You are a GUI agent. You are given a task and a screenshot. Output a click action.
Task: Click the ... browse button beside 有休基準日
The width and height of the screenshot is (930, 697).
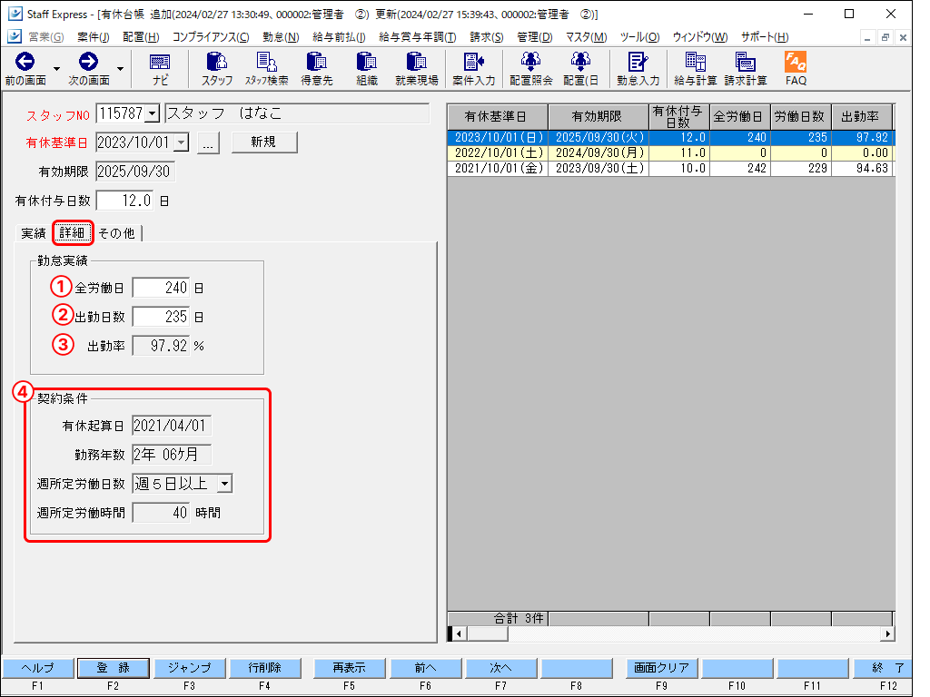(208, 142)
